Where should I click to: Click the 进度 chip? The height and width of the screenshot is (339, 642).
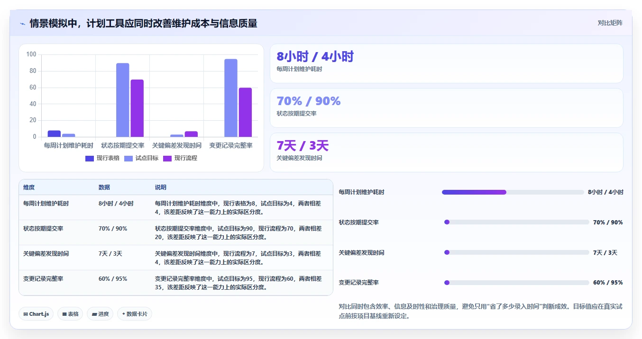(100, 314)
